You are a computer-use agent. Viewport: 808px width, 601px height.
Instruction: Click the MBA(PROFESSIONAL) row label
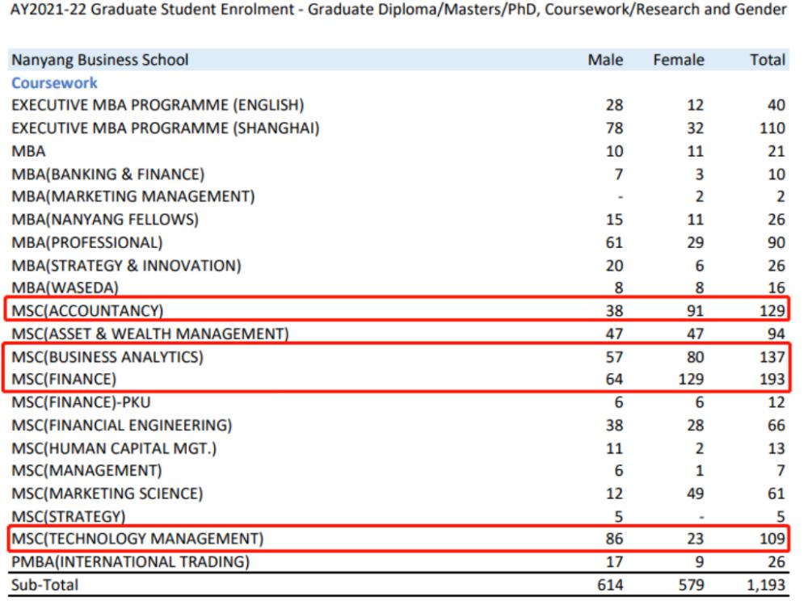point(86,242)
